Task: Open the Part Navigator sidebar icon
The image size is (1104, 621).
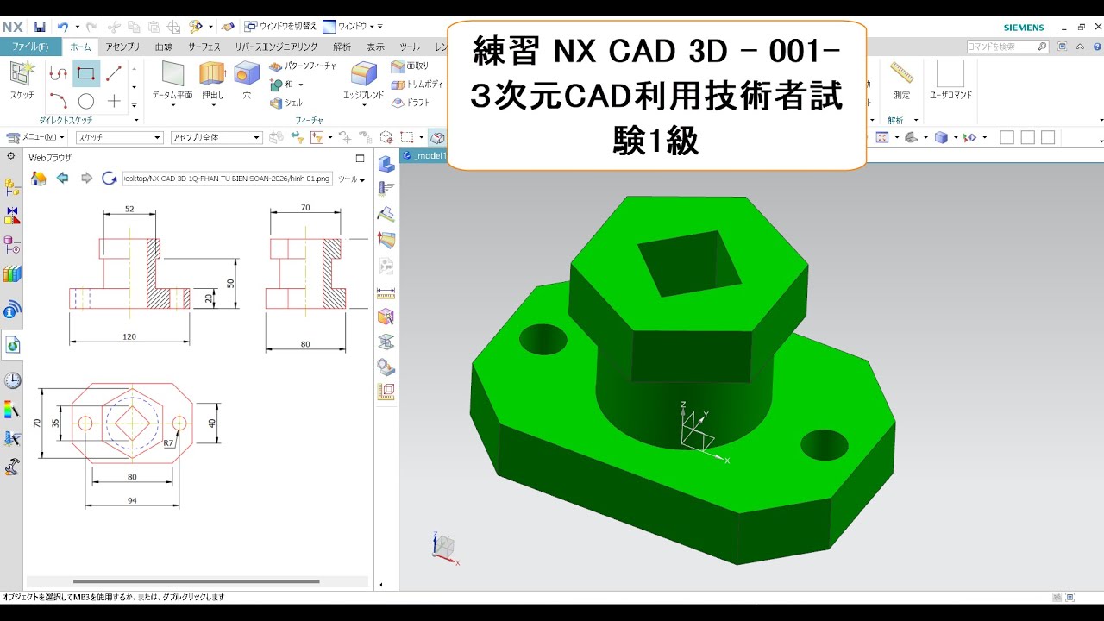Action: click(12, 245)
